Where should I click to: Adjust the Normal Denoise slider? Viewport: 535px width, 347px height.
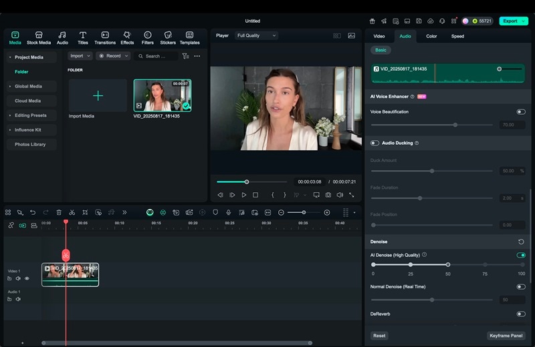click(x=431, y=300)
